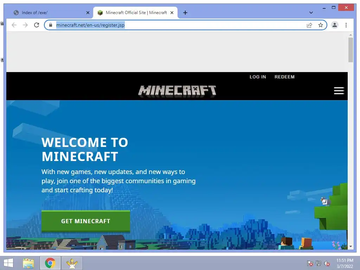Click the muted volume tray icon
This screenshot has width=360, height=270.
click(327, 263)
